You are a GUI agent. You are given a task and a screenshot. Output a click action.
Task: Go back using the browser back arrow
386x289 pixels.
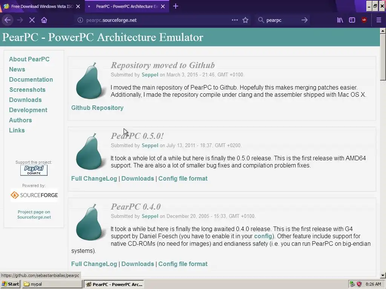[x=8, y=20]
